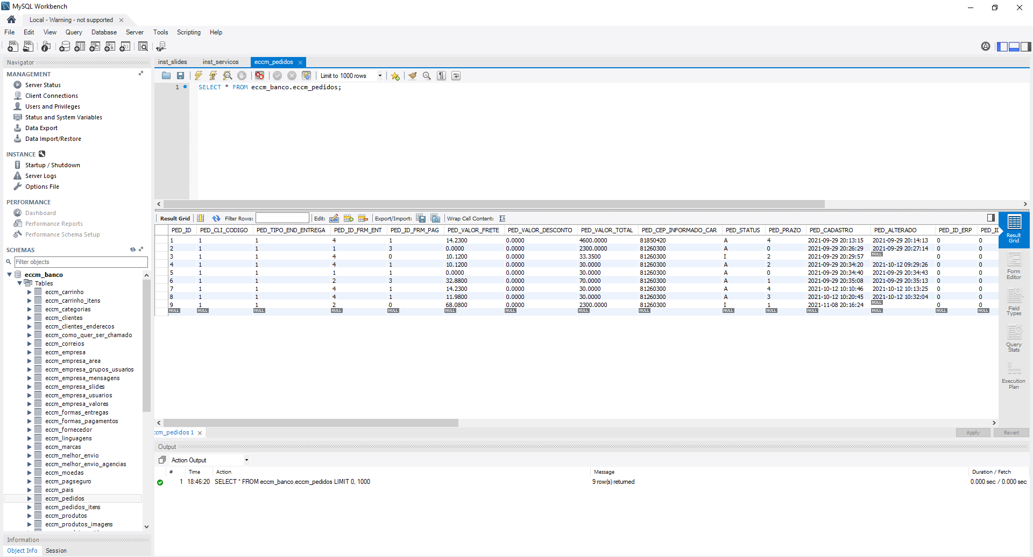Toggle wrap cell content
This screenshot has width=1033, height=557.
pos(502,218)
